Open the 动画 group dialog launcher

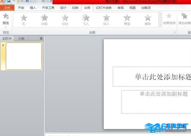point(175,32)
